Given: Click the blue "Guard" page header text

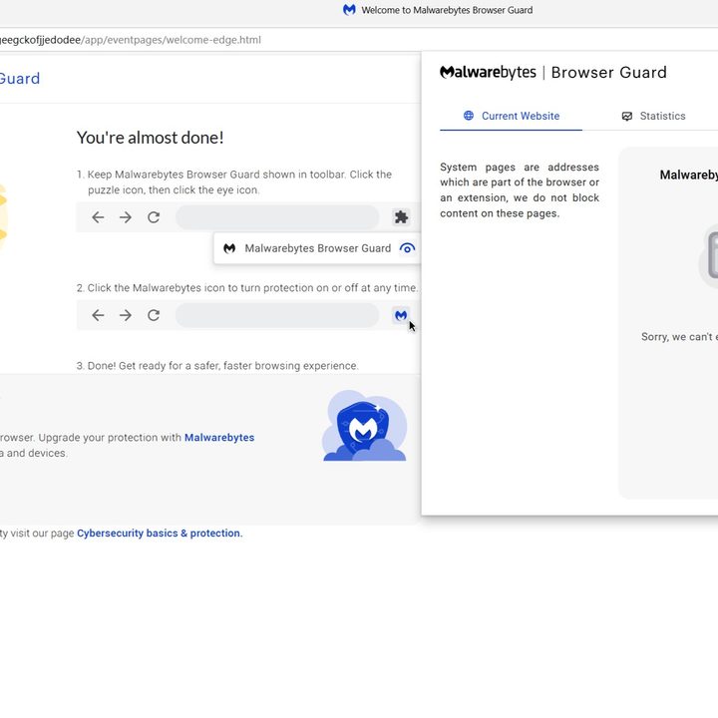Looking at the screenshot, I should point(20,79).
